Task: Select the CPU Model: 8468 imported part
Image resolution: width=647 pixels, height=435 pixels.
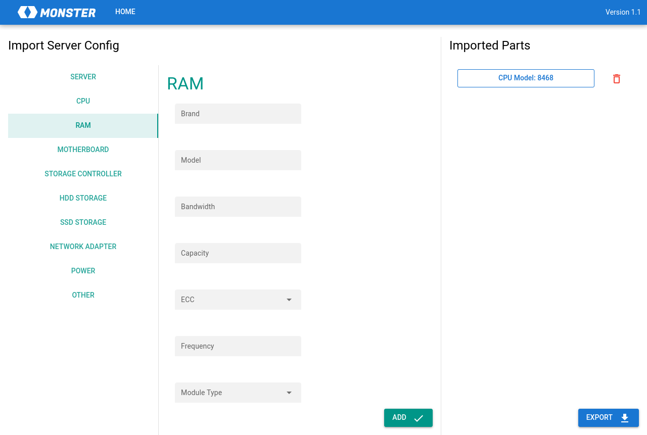Action: pos(526,78)
